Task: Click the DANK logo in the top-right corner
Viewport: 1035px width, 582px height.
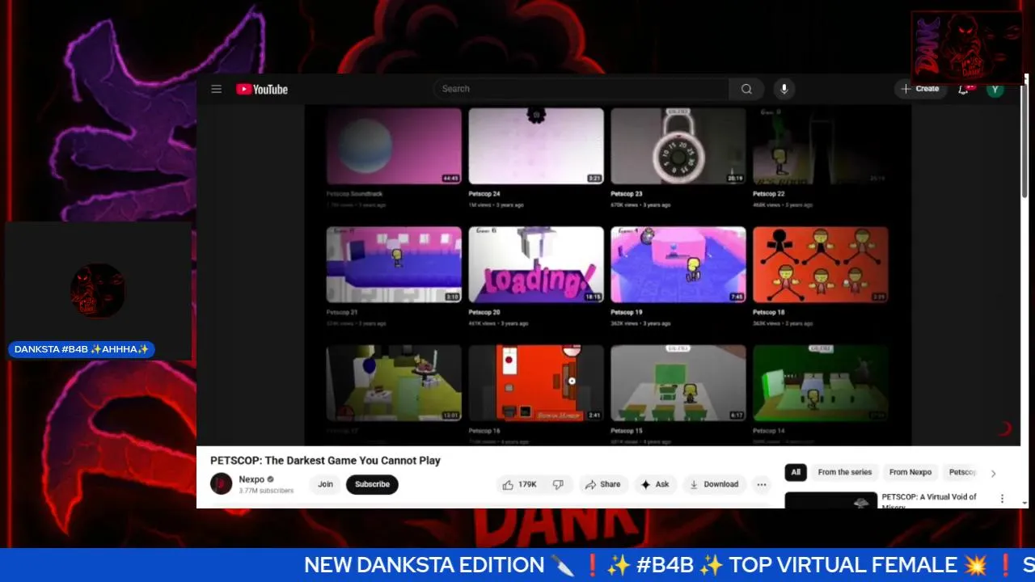Action: click(967, 47)
